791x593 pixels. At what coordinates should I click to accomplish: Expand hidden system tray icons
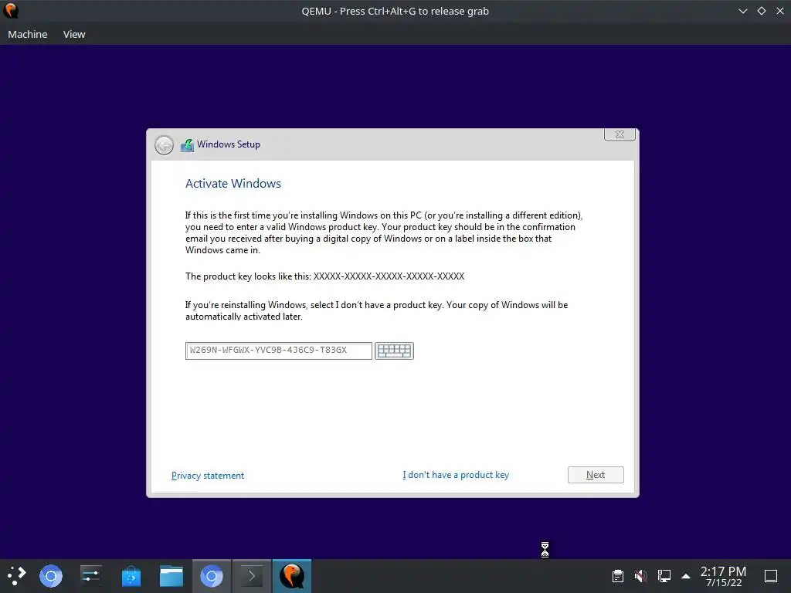tap(686, 576)
